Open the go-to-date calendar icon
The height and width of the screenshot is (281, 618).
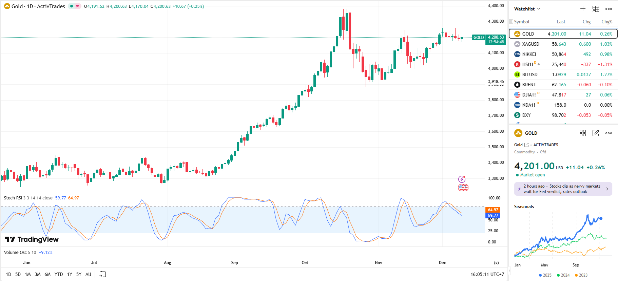point(102,274)
